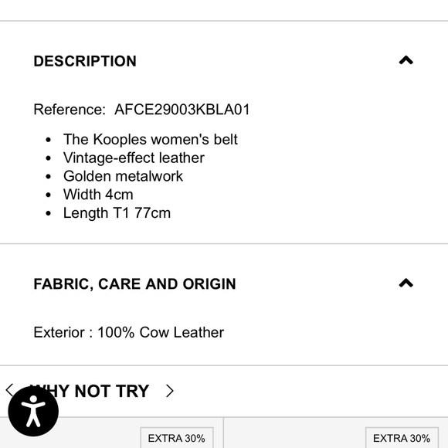Open the right recommended product tile
448x448 pixels.
[336, 433]
